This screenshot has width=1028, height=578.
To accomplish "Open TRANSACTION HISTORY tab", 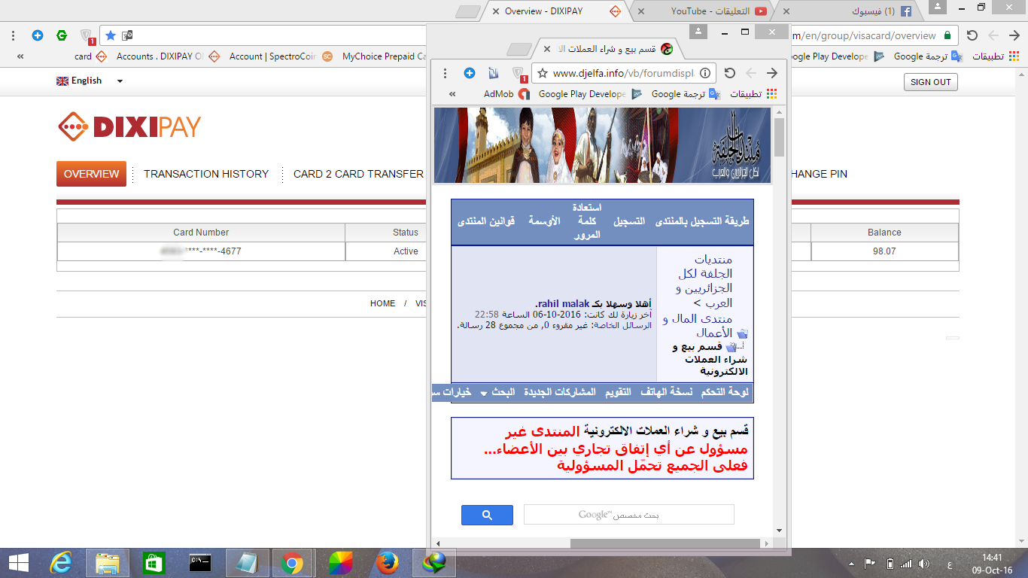I will [x=206, y=174].
